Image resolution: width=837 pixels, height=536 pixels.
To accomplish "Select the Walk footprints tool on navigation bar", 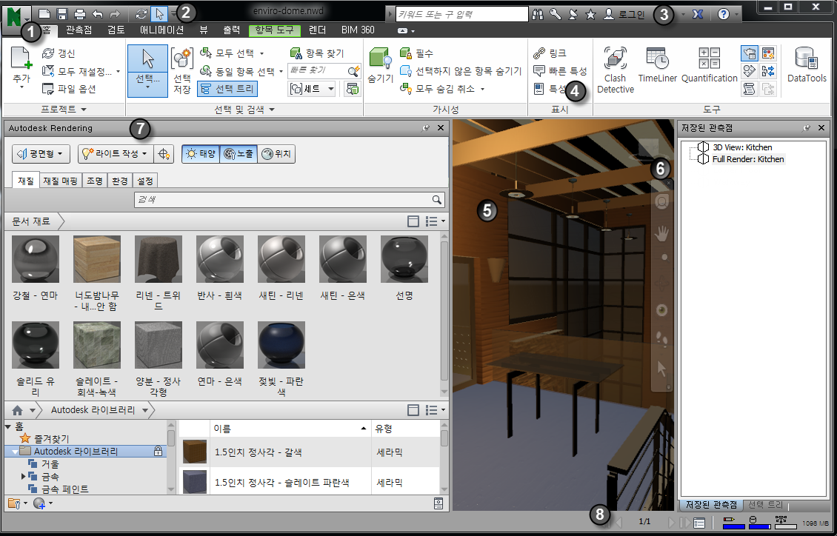I will [x=662, y=338].
